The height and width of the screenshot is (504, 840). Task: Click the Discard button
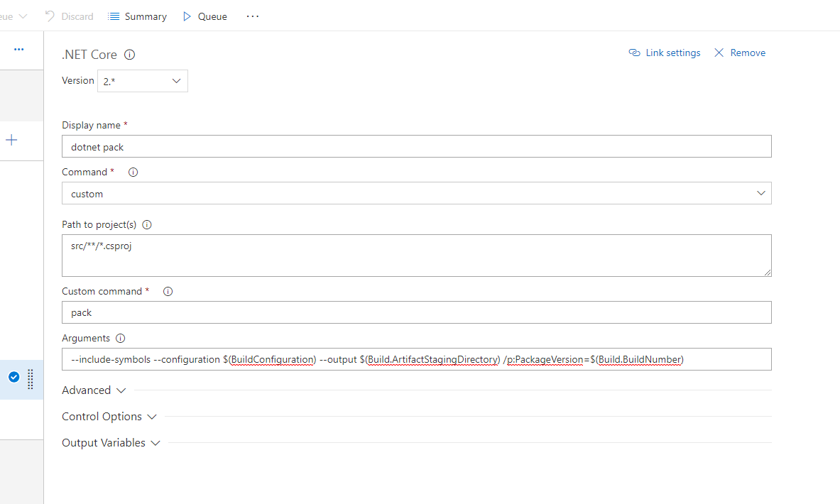point(69,16)
